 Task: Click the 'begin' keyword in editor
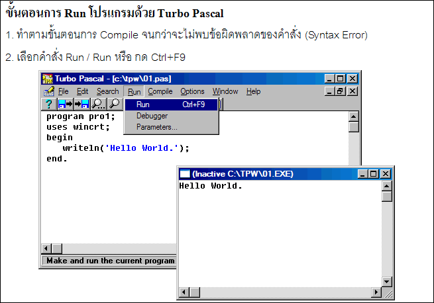point(60,138)
